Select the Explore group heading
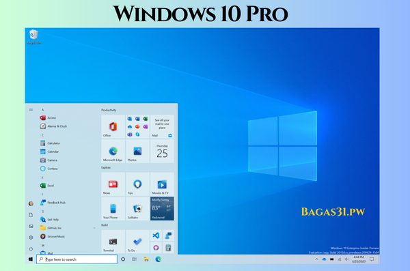 tap(106, 167)
